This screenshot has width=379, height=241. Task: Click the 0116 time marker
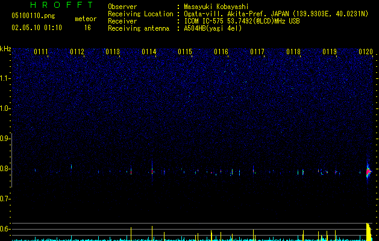point(221,52)
